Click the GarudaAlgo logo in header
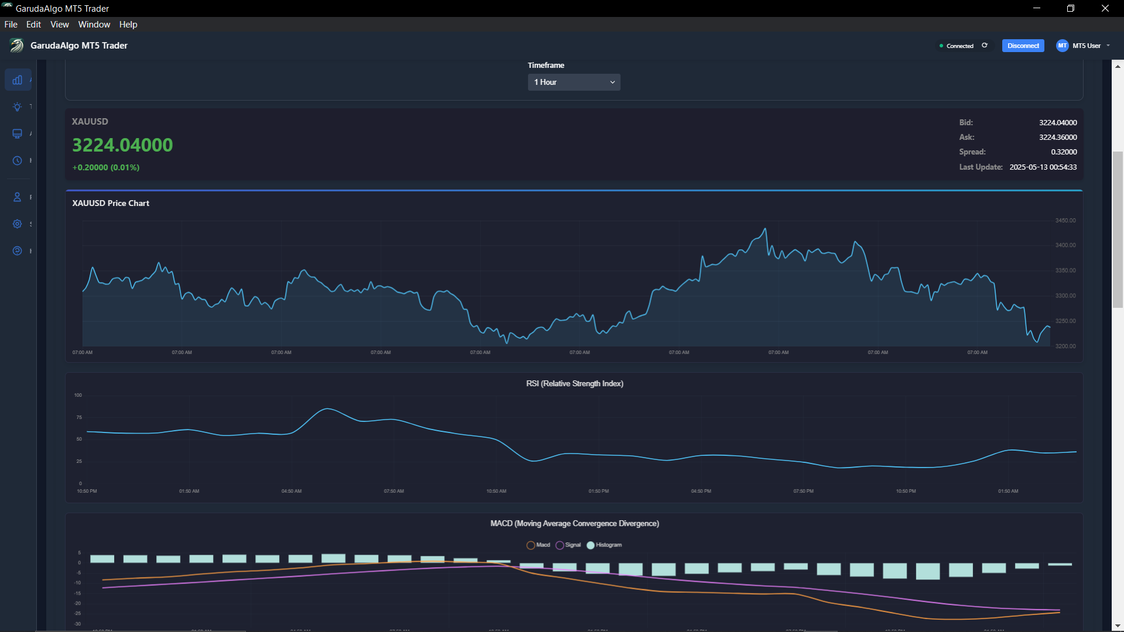Viewport: 1124px width, 632px height. click(17, 46)
